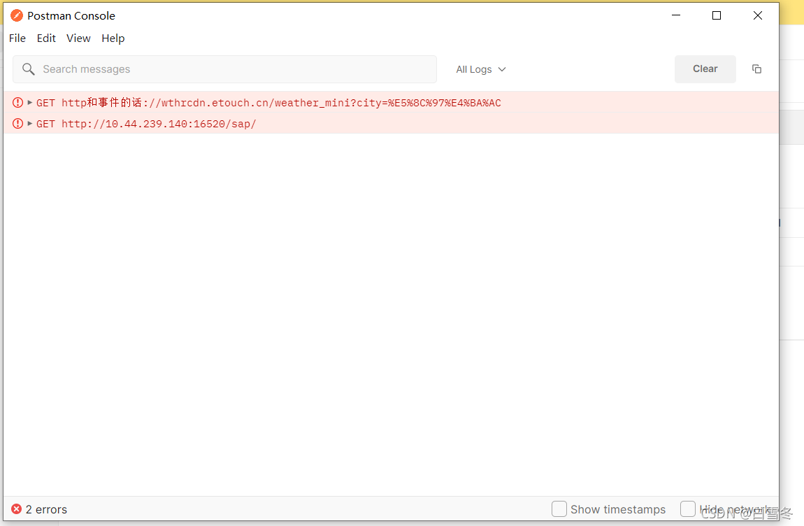Expand the wthrcdn.etouch.cn GET request entry
The image size is (804, 526).
30,103
